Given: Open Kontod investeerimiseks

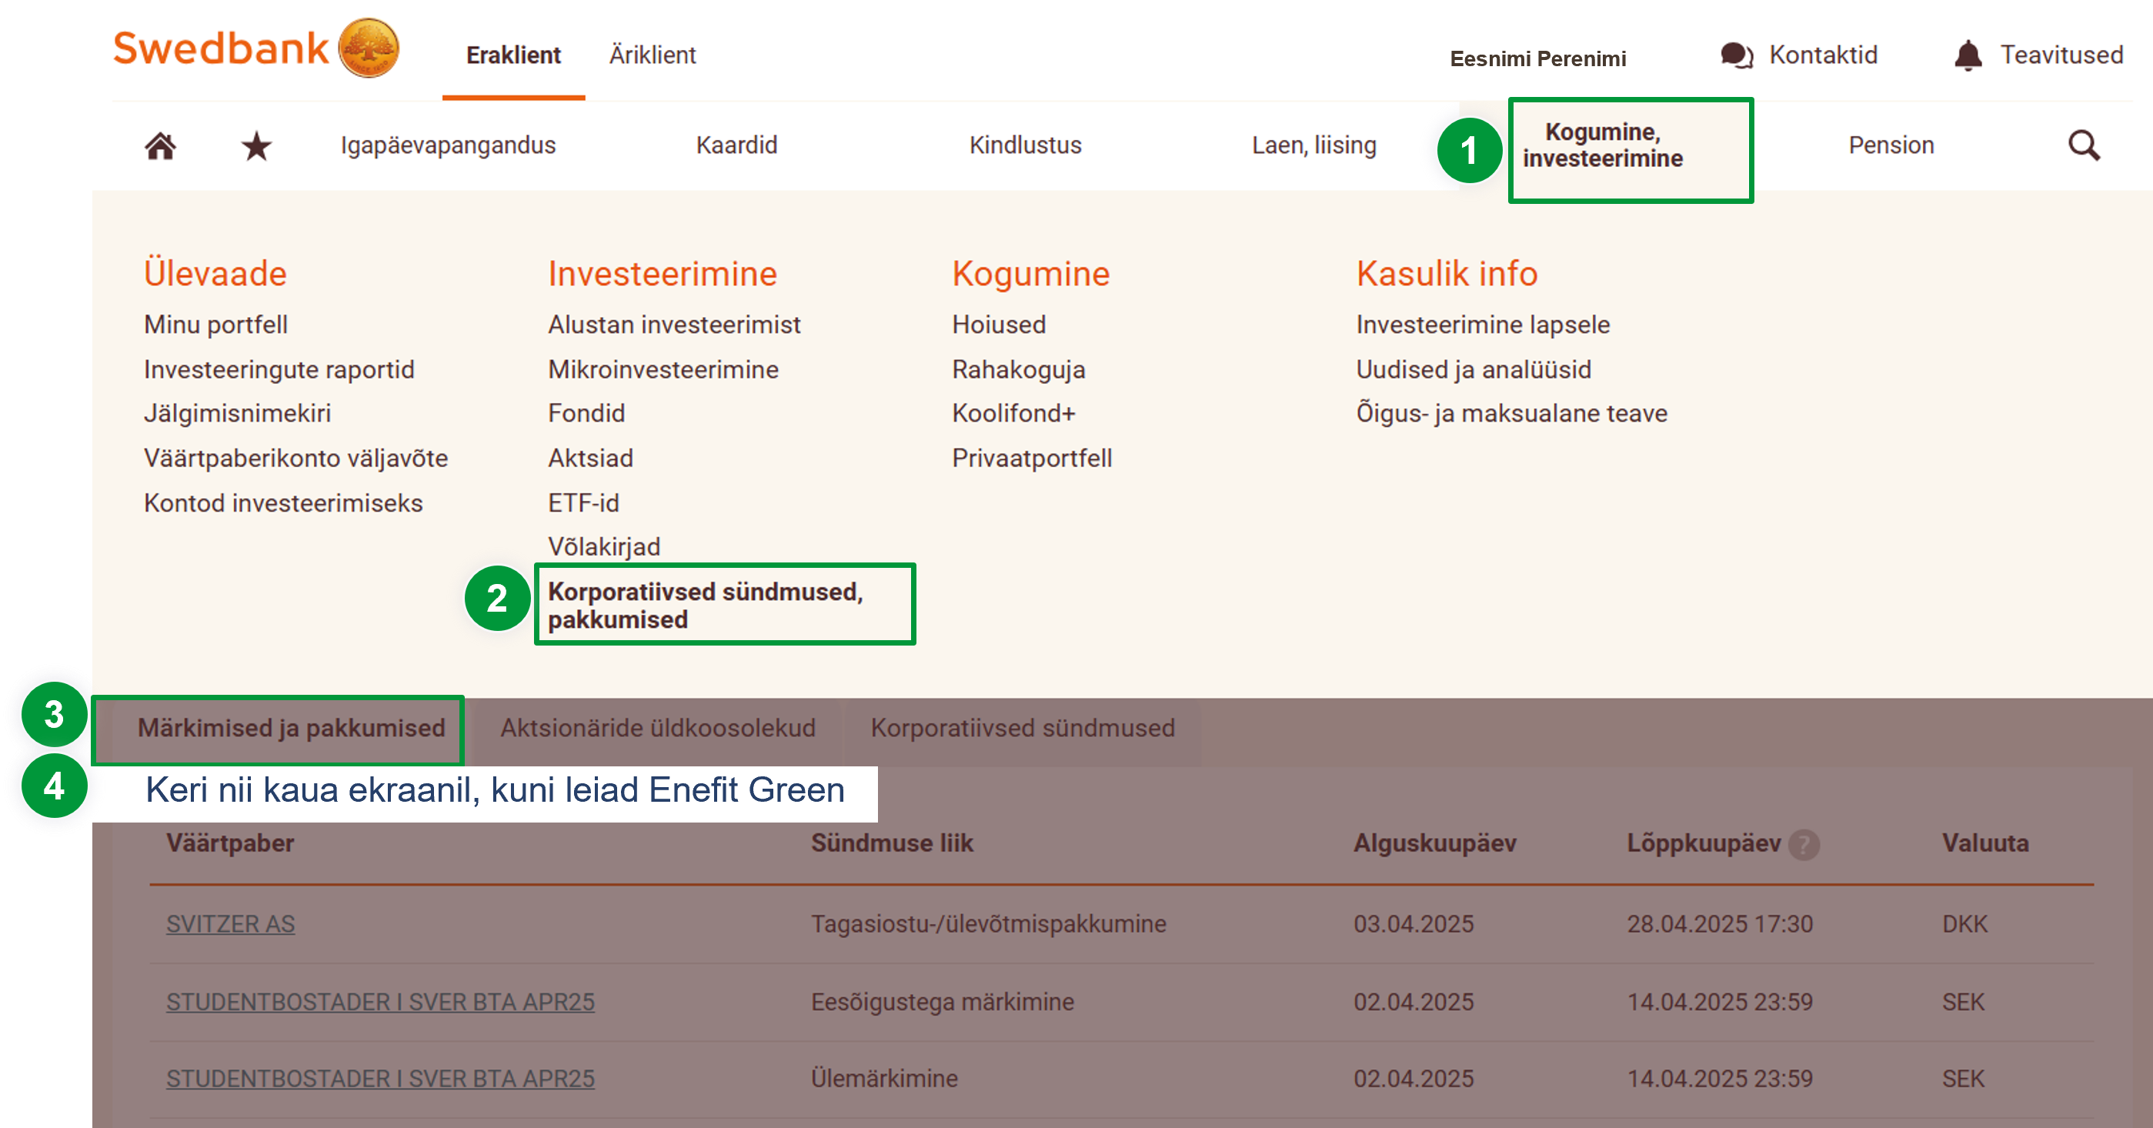Looking at the screenshot, I should 283,503.
